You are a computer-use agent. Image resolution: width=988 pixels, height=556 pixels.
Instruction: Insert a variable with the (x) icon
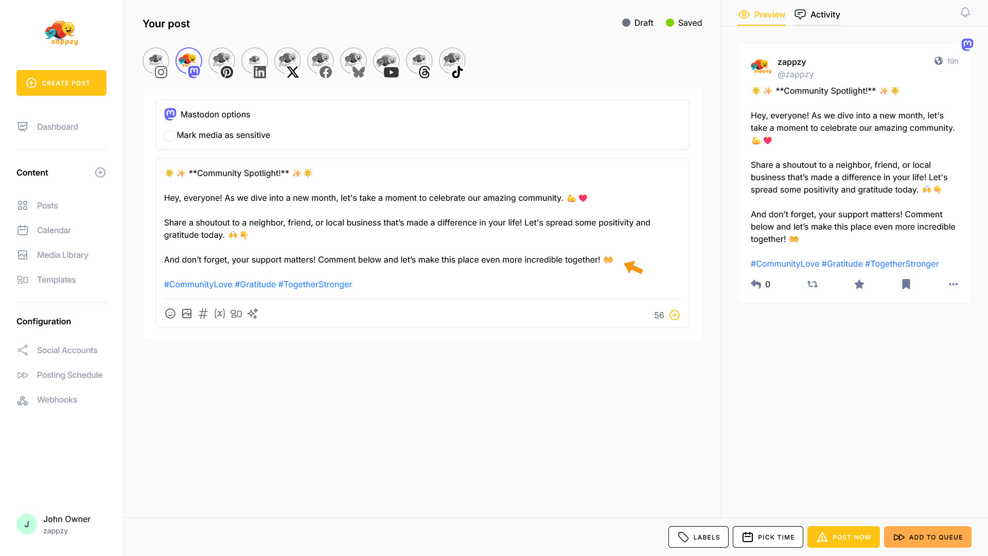click(x=220, y=314)
